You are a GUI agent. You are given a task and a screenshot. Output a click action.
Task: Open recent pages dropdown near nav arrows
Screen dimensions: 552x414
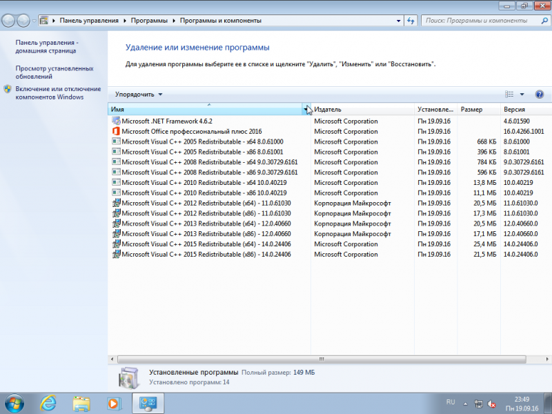pyautogui.click(x=34, y=21)
